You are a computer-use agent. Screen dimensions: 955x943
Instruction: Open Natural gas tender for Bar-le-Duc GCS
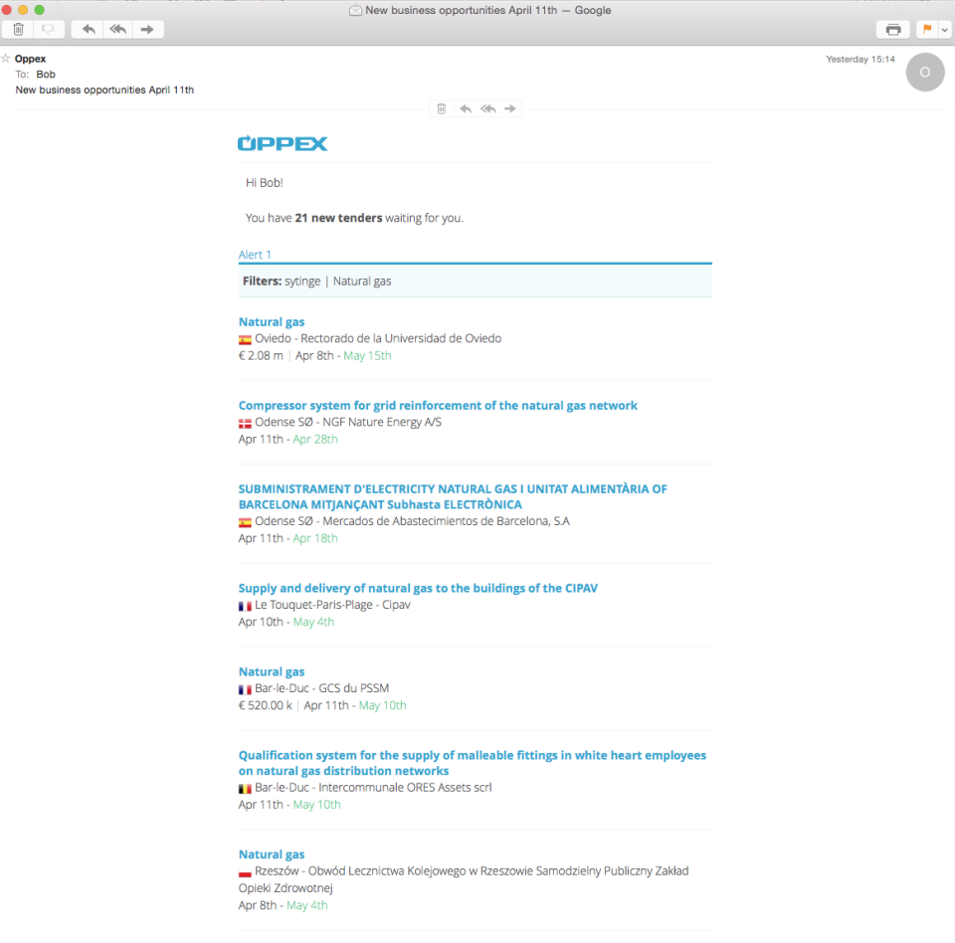pos(272,671)
